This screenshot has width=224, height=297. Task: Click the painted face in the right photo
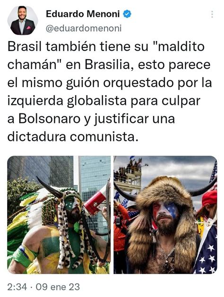coord(165,211)
